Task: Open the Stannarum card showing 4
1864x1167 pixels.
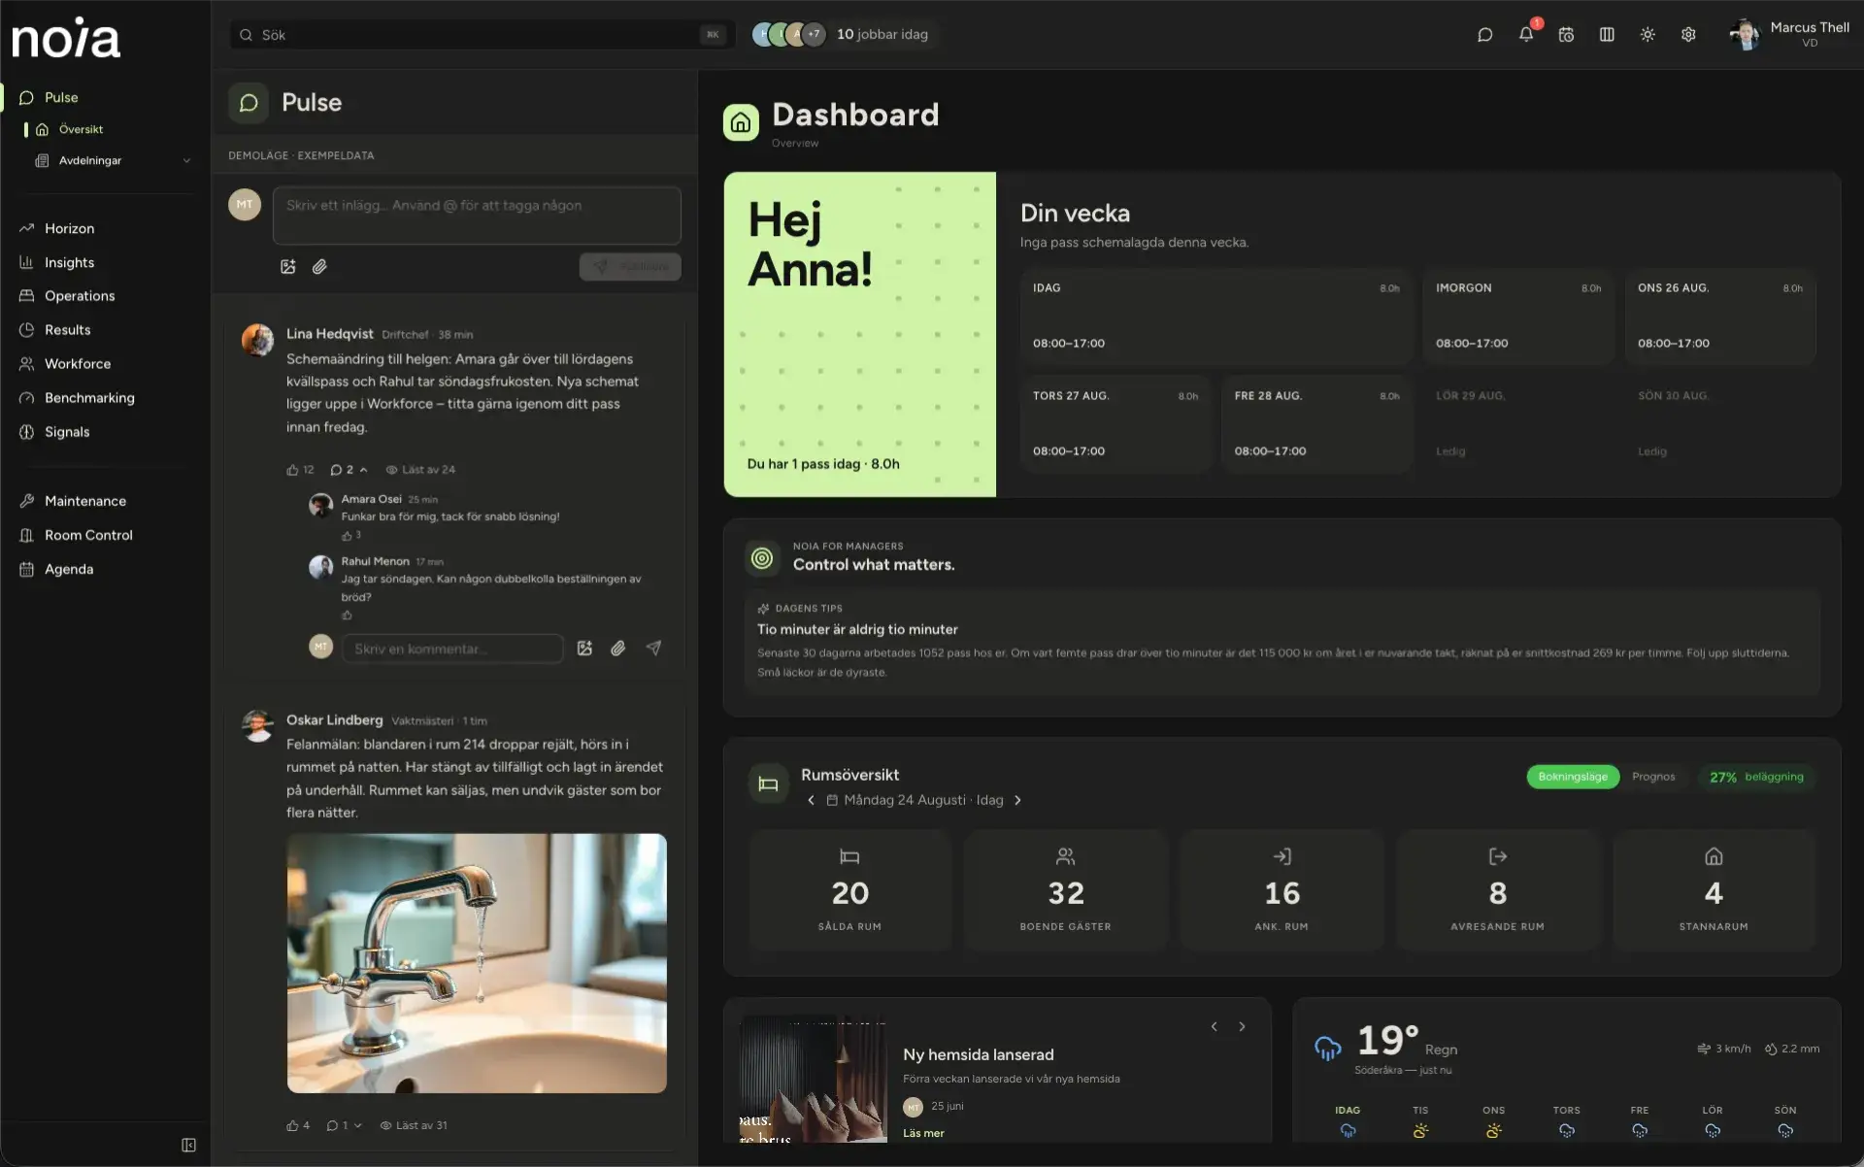Action: 1714,889
